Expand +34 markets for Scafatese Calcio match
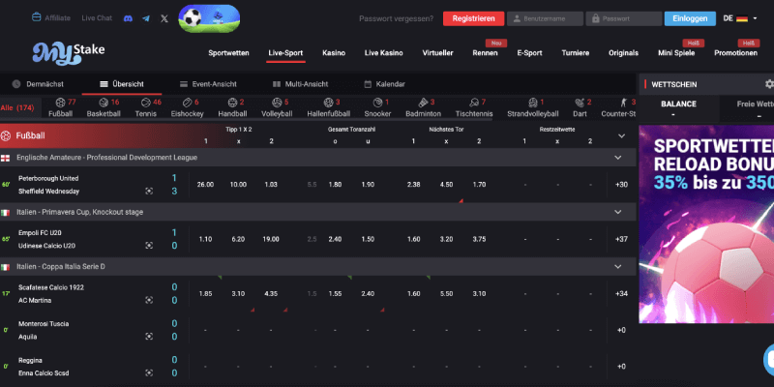Screen dimensions: 774x387 click(621, 294)
